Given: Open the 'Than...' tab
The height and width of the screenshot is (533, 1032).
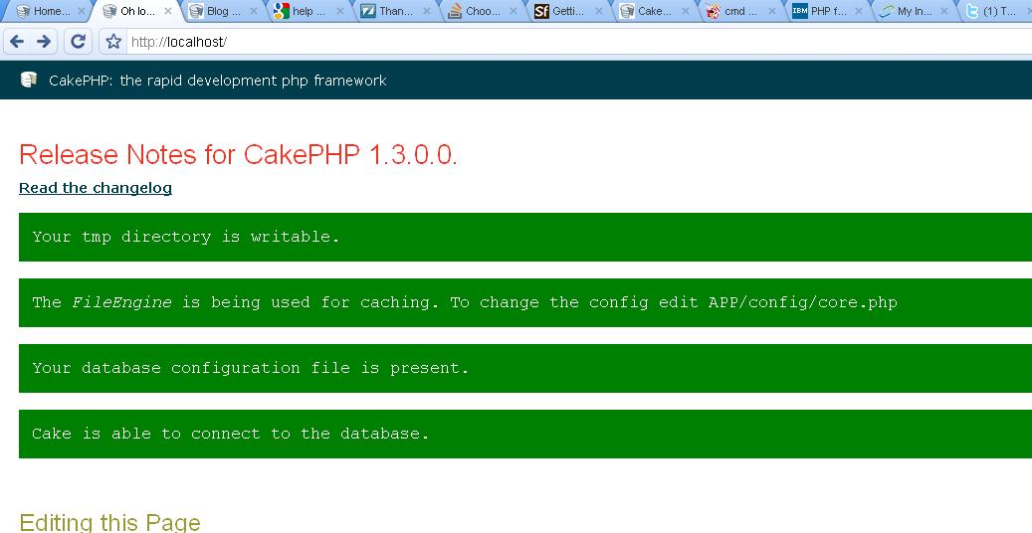Looking at the screenshot, I should click(395, 12).
